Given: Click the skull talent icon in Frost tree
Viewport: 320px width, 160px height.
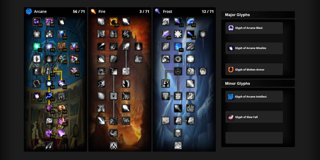Looking at the screenshot, I should (178, 133).
